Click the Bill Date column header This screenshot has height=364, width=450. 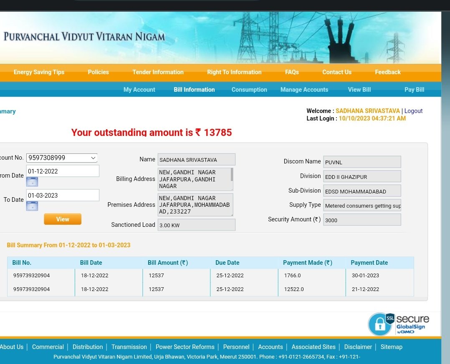coord(91,263)
